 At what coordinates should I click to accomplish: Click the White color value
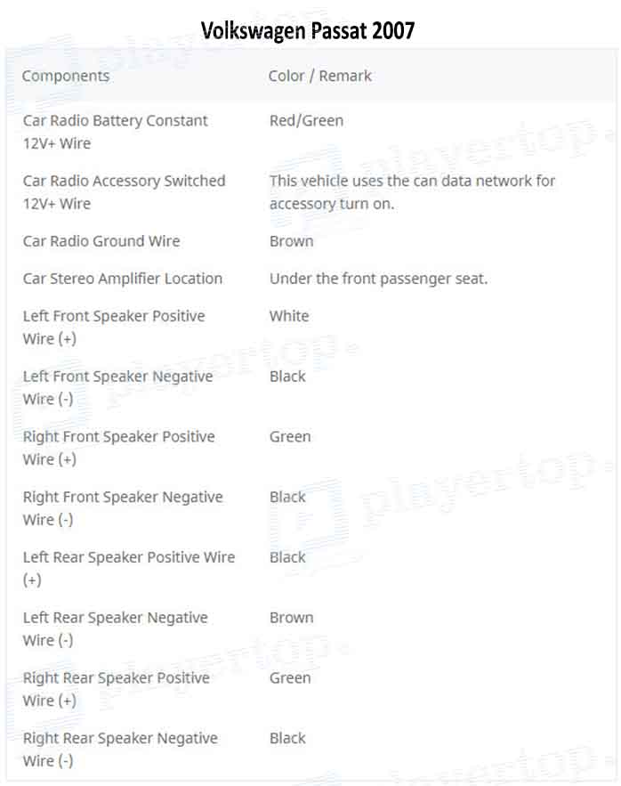pyautogui.click(x=289, y=316)
